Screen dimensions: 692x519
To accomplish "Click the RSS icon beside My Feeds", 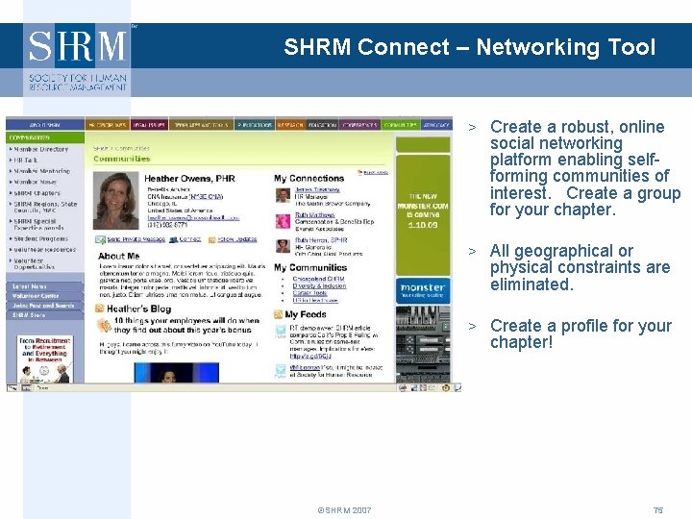I will click(278, 314).
